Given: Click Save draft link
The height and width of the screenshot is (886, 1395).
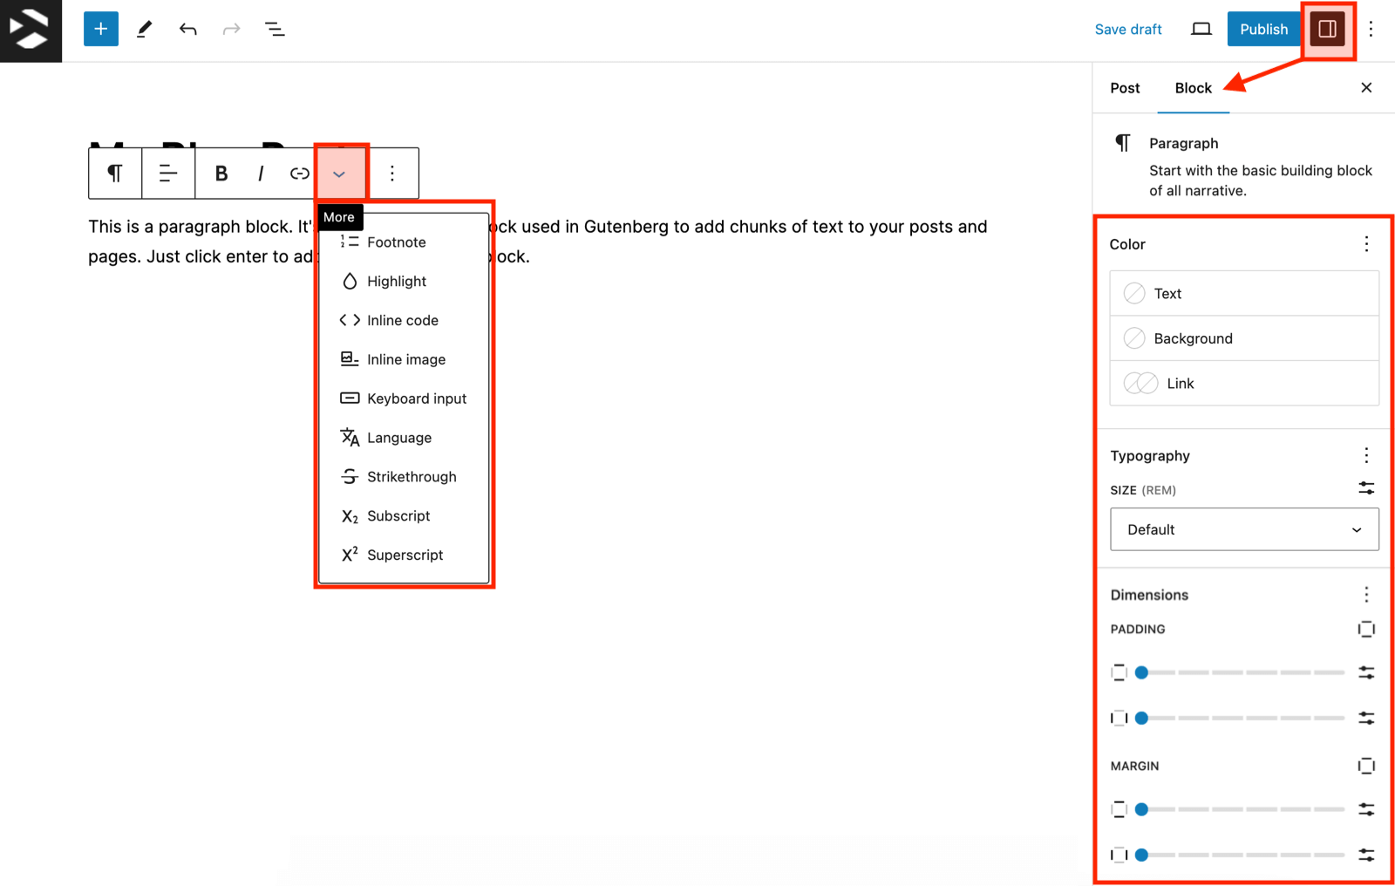Looking at the screenshot, I should click(x=1128, y=30).
